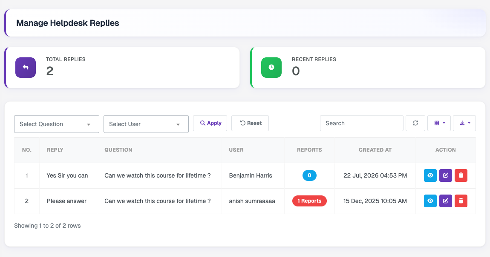Click the question in anish sumraaaaa's row
This screenshot has width=490, height=257.
click(x=158, y=201)
